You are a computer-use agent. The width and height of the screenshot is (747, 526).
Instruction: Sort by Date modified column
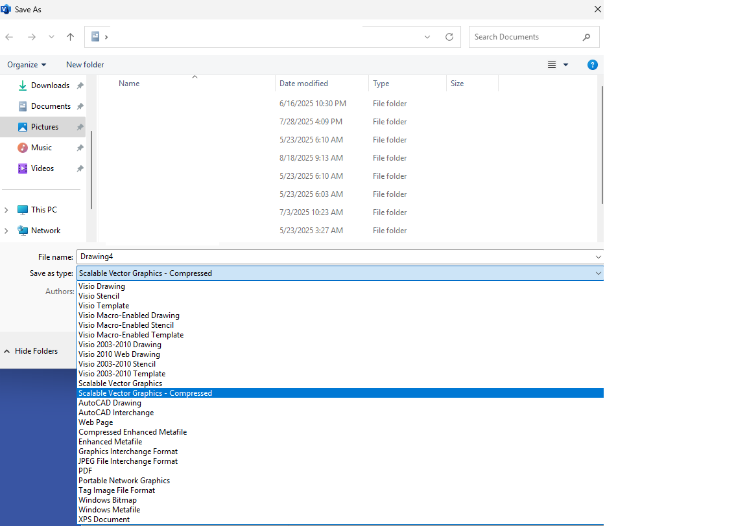(x=303, y=84)
